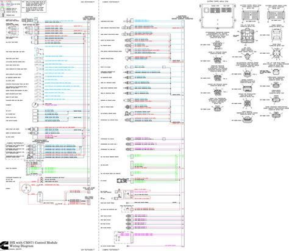Click the large red-wired circular connector symbol
The image size is (289, 251).
coord(26,189)
